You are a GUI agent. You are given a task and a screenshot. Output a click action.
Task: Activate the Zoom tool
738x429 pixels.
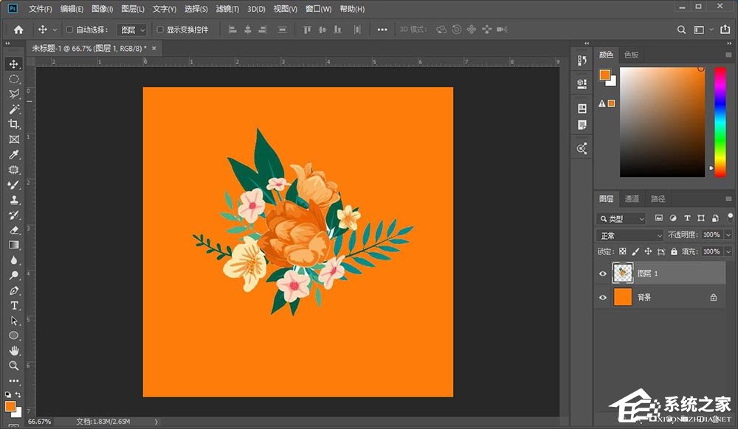pos(13,365)
